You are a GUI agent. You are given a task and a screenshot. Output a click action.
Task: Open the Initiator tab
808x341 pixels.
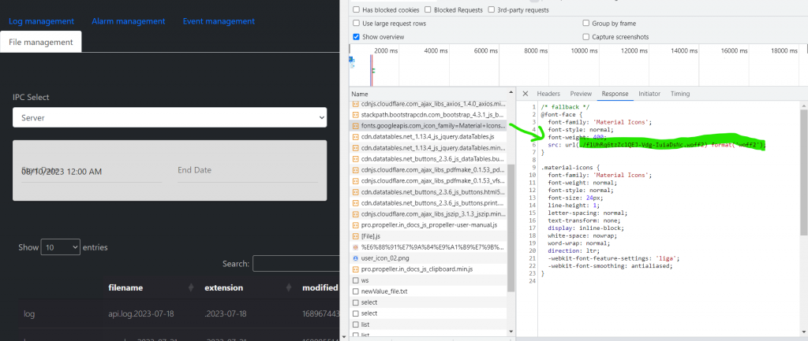pyautogui.click(x=649, y=94)
